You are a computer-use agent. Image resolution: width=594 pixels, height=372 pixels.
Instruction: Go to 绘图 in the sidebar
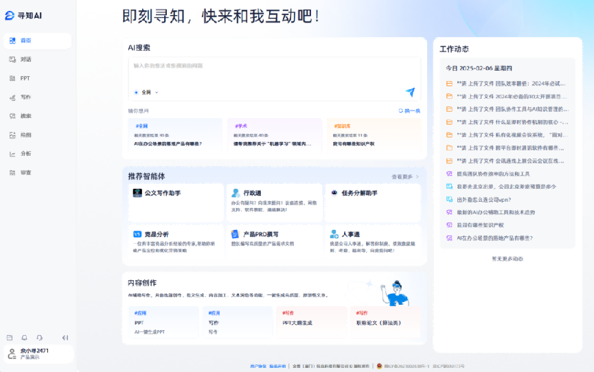tap(25, 135)
